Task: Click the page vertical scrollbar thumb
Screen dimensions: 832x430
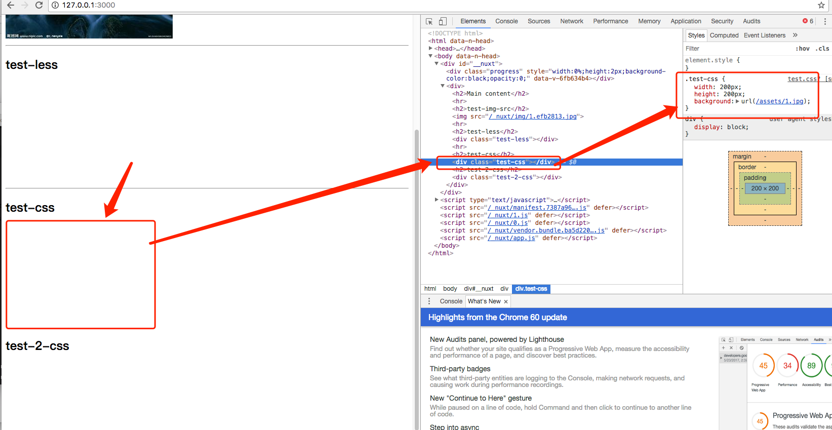Action: tap(417, 279)
